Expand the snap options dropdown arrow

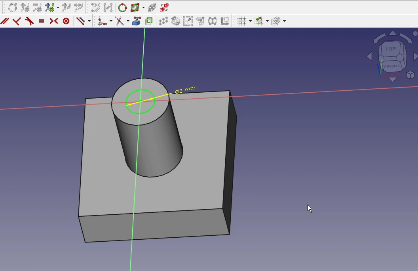click(268, 21)
